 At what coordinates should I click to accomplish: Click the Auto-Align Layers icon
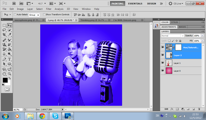tap(134, 15)
